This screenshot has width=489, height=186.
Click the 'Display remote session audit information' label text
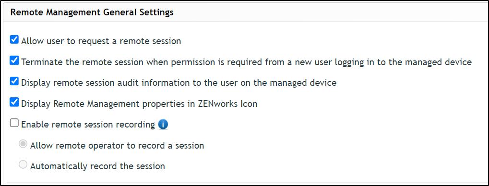(179, 83)
